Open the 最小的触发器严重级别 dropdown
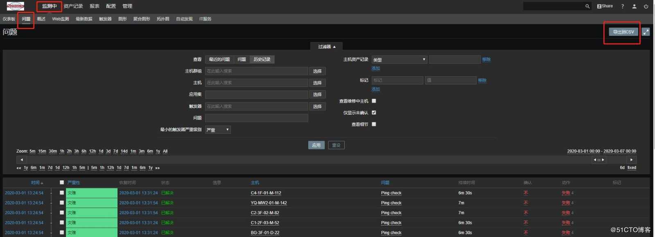 click(218, 130)
